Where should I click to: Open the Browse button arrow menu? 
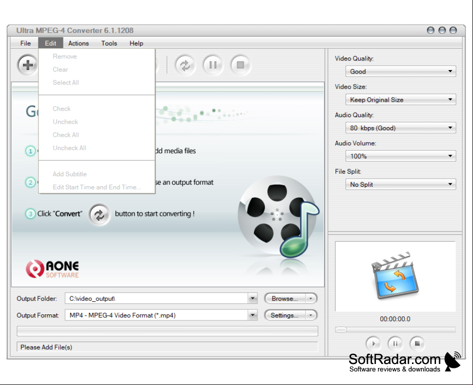[310, 299]
